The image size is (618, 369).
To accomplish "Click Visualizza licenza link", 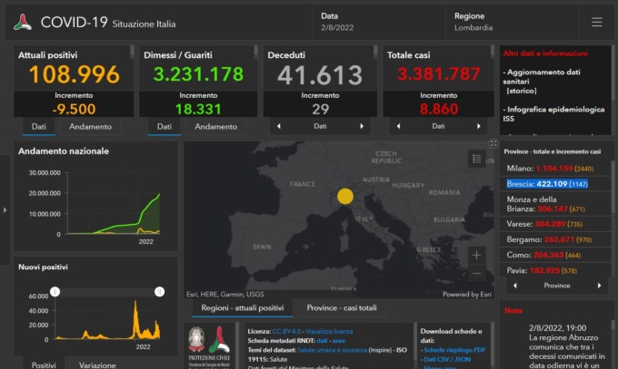I will (329, 331).
